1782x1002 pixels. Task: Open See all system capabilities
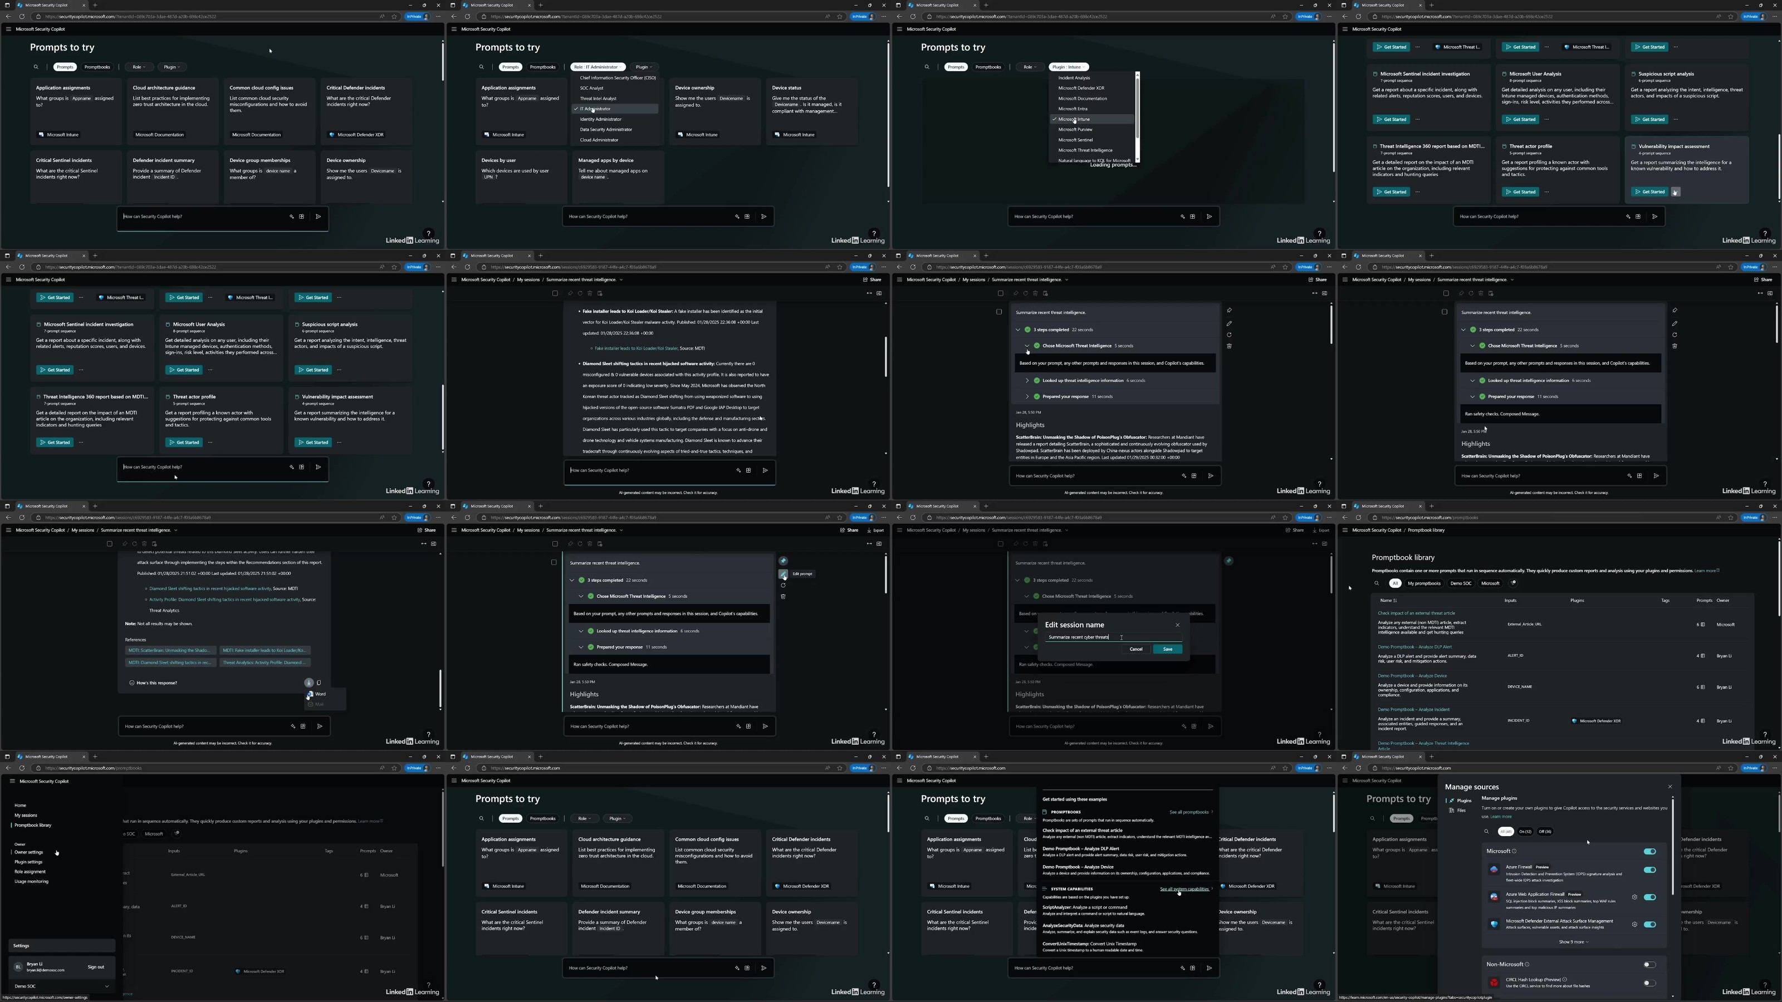tap(1185, 888)
